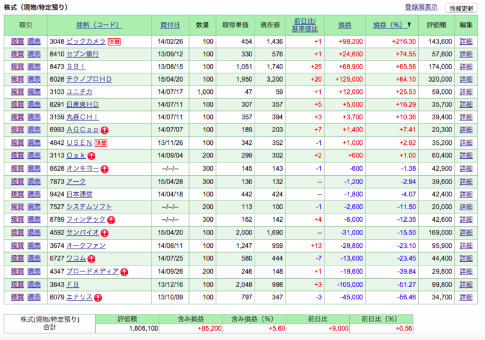Click 現売 for ビックカメラ row

pos(34,41)
